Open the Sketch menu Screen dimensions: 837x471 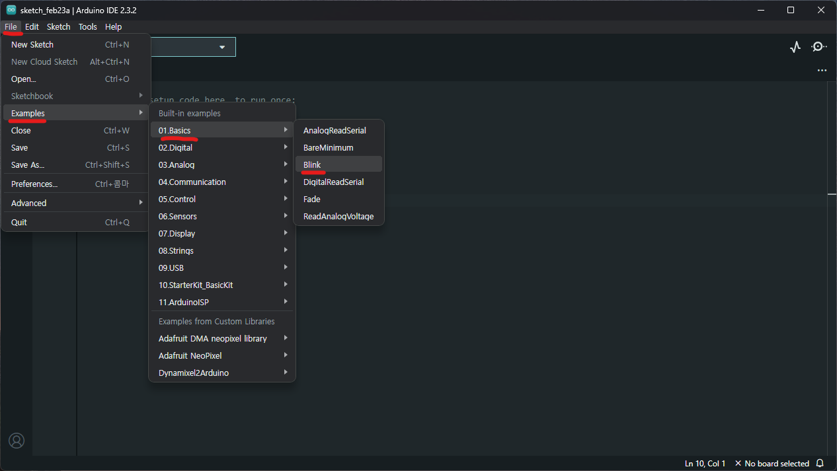tap(58, 27)
